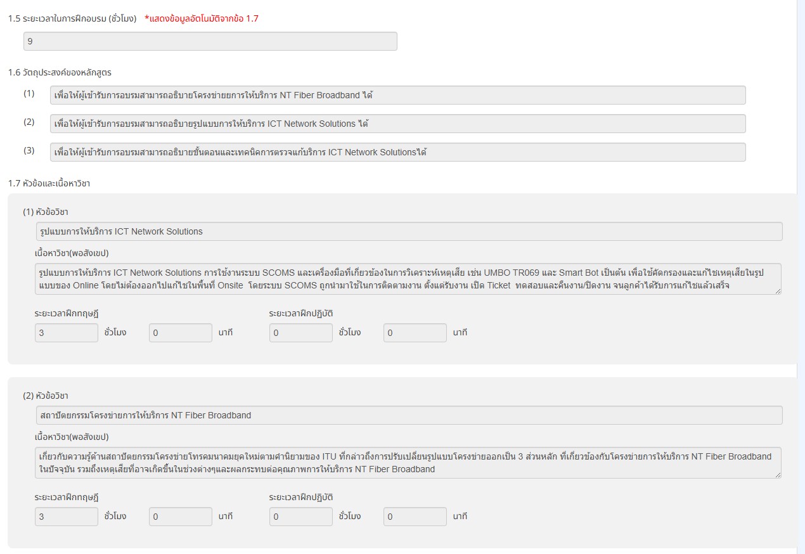Click topic (1) theory hours field
Screen dimensions: 805x554
click(x=67, y=333)
